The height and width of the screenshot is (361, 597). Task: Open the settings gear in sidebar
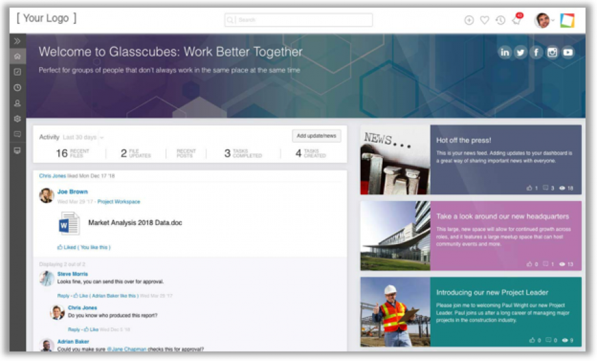point(17,119)
